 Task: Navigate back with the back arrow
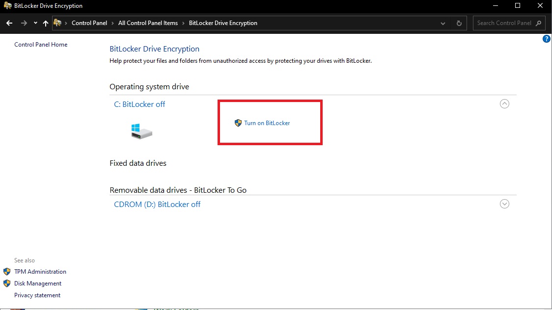[9, 23]
